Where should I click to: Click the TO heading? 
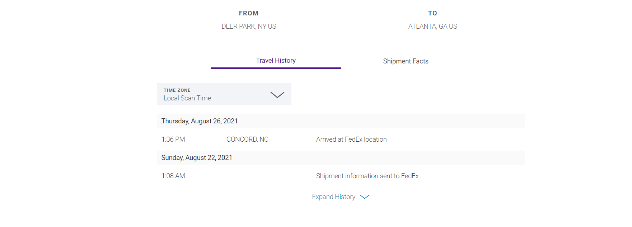(x=432, y=13)
